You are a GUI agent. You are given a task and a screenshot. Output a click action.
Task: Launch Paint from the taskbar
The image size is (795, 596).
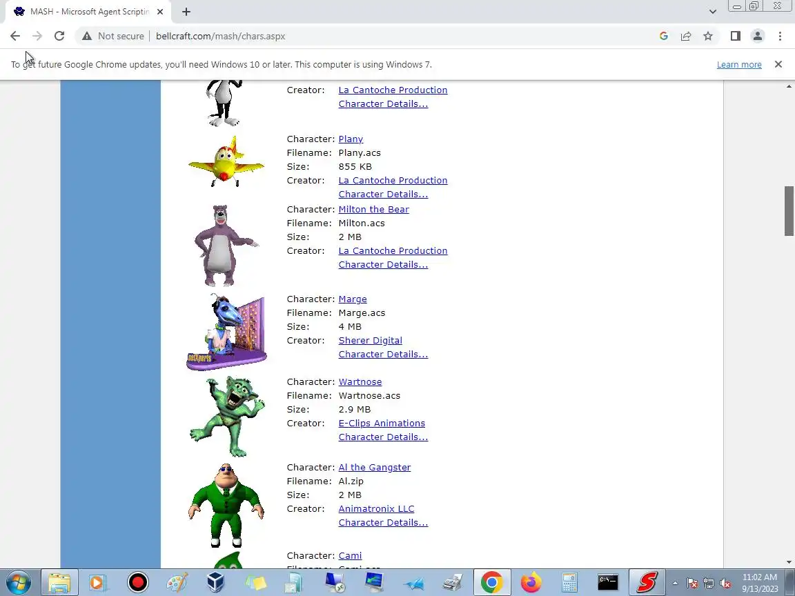click(x=177, y=582)
